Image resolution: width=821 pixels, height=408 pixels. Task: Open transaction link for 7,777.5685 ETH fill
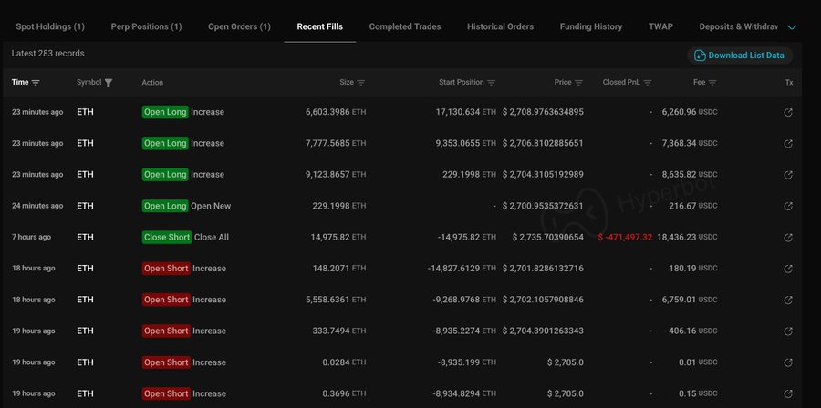tap(788, 144)
